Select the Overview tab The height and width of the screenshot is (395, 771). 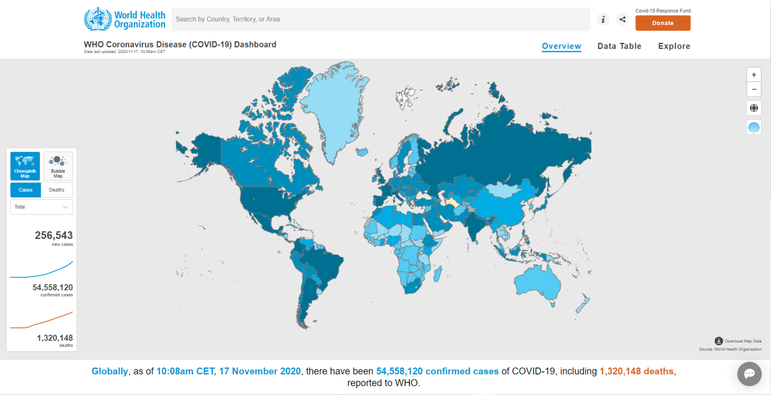[x=561, y=46]
